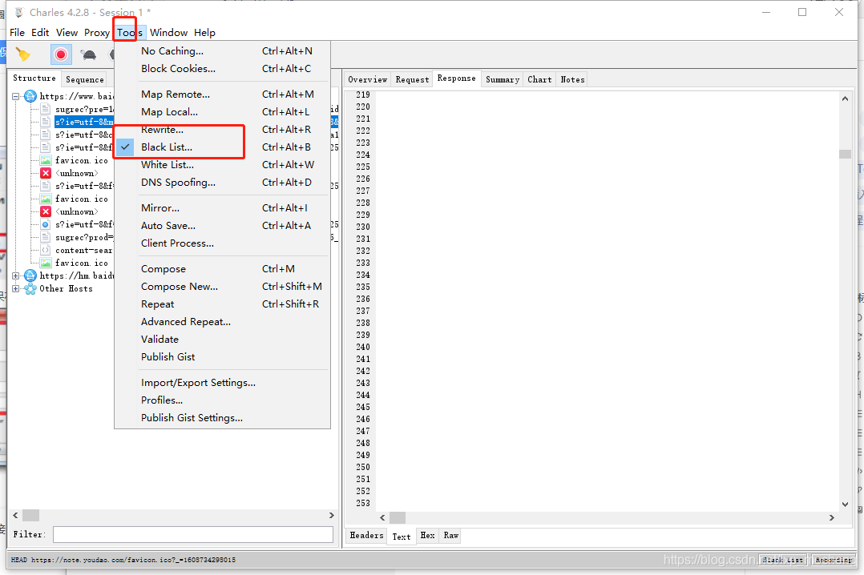The image size is (864, 575).
Task: Select Publish Gist menu entry
Action: point(222,357)
